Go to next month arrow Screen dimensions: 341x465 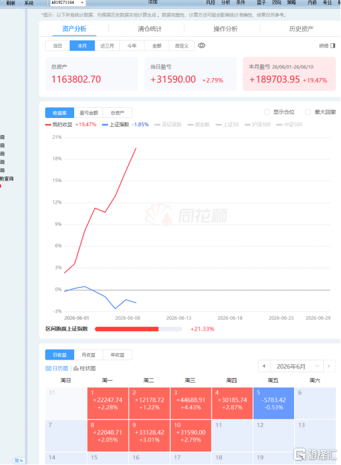coord(329,366)
